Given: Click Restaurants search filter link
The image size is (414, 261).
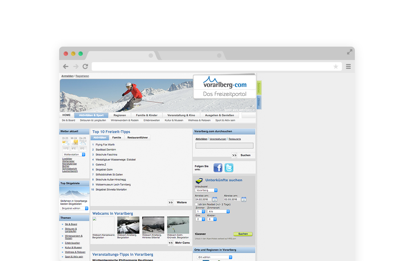Looking at the screenshot, I should coord(234,139).
